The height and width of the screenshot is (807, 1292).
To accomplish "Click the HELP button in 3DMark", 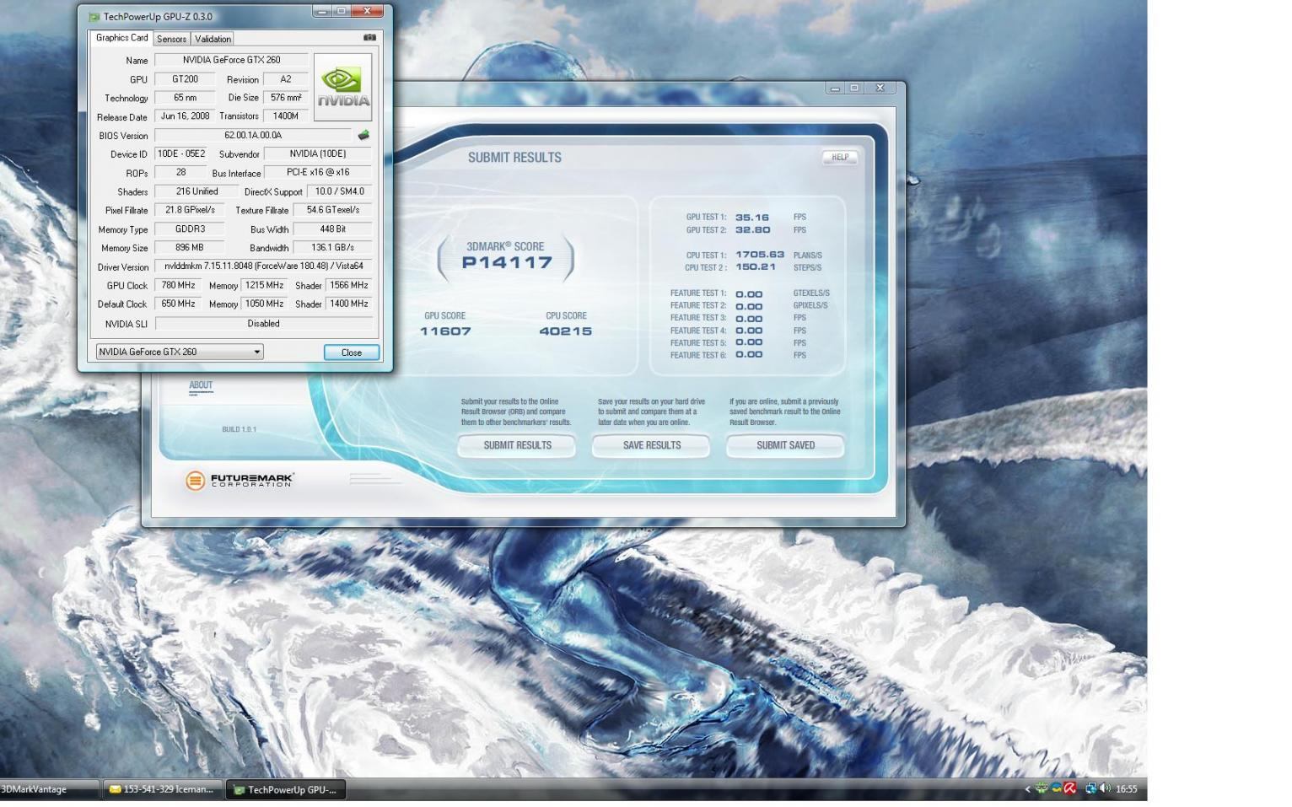I will tap(840, 157).
